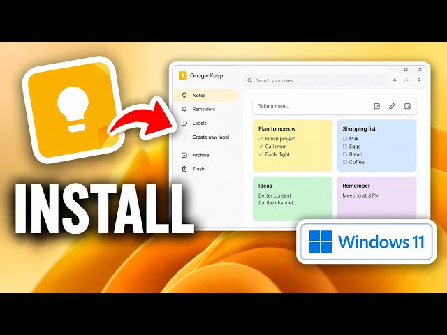Create a new drawing note with pen icon
This screenshot has width=447, height=335.
pos(392,106)
